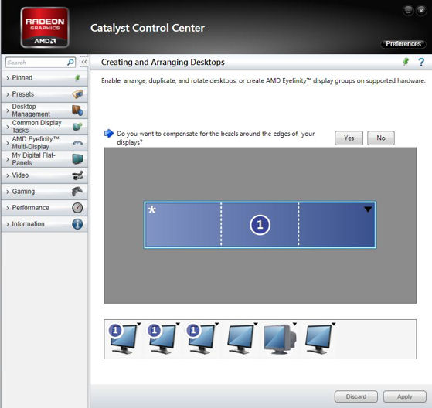Open dropdown arrow of the CRT monitor
This screenshot has width=432, height=408.
[294, 324]
